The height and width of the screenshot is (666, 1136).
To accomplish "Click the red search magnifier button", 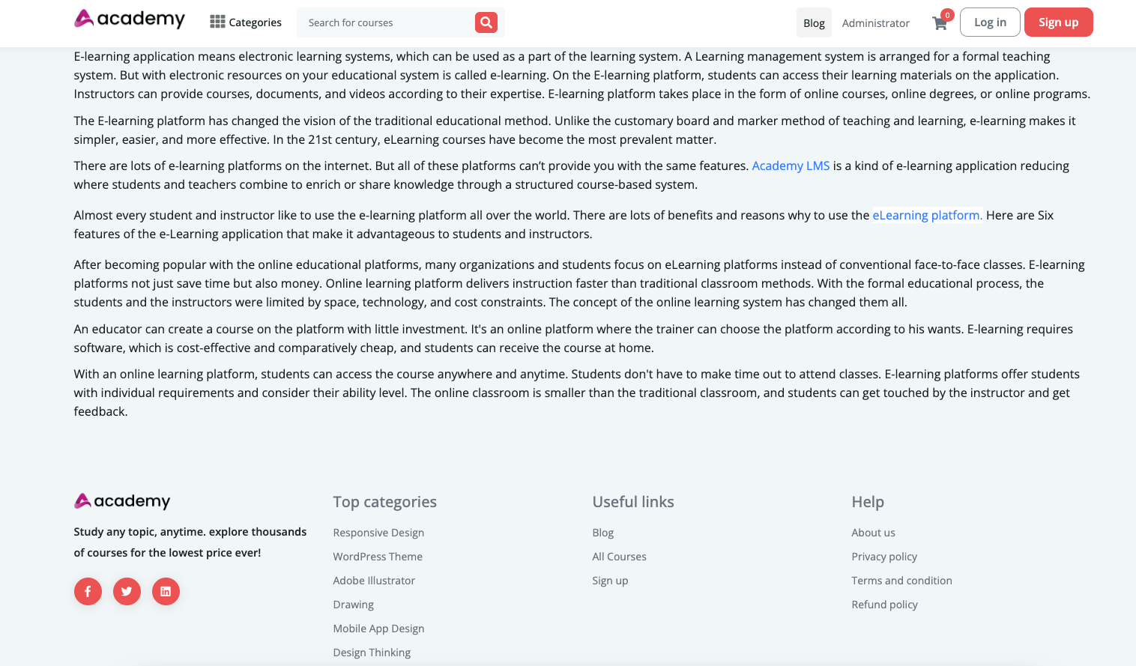I will tap(486, 22).
